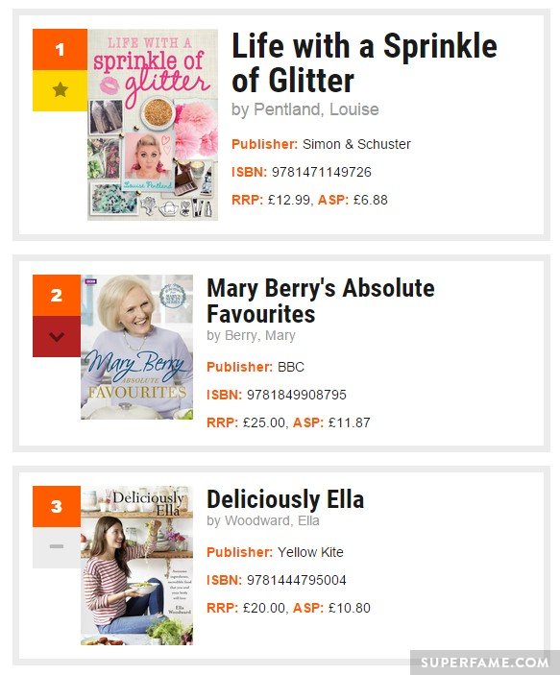
Task: Open the Deliciously Ella title link
Action: point(285,499)
